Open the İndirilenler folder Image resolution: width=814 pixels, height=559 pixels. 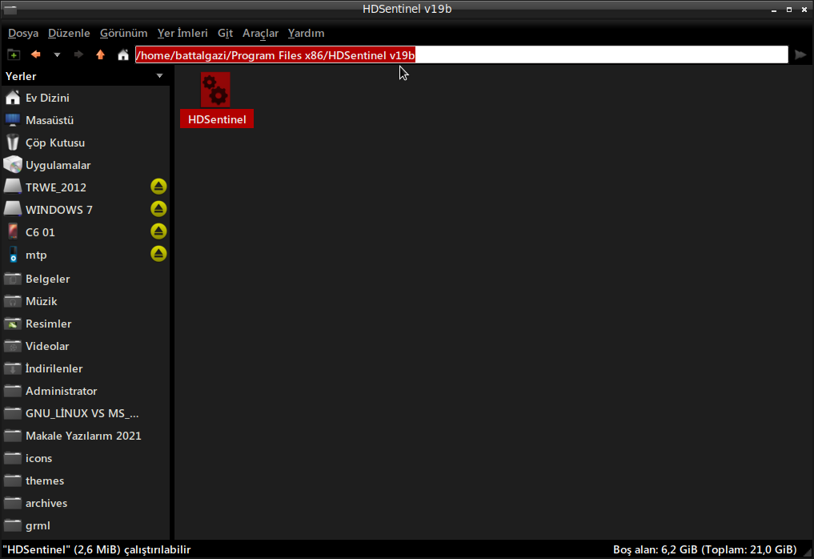(x=85, y=368)
